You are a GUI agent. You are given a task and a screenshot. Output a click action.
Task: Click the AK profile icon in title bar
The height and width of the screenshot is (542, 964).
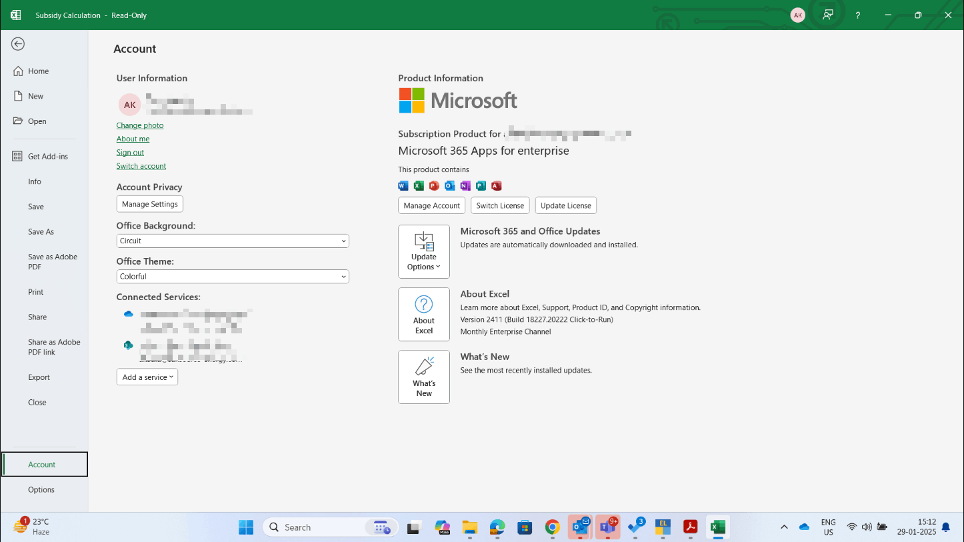click(797, 15)
